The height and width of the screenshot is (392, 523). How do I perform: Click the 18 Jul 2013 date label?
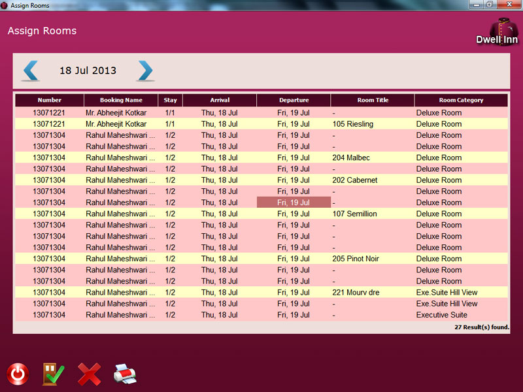pos(88,71)
